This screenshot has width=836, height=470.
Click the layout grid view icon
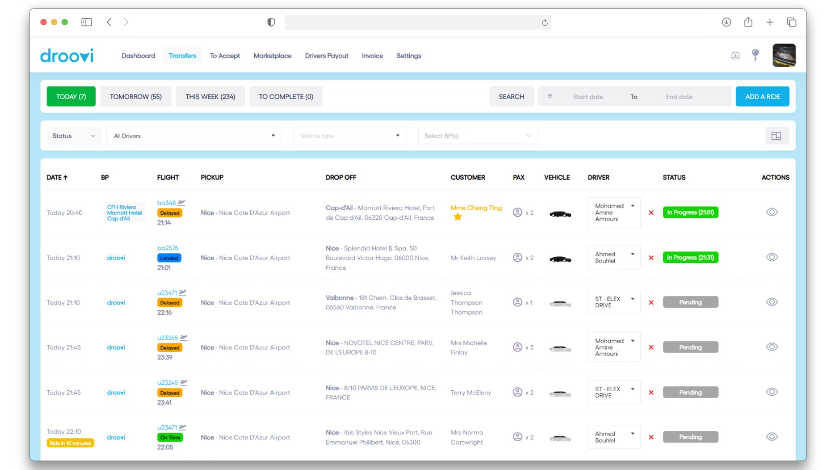[776, 136]
